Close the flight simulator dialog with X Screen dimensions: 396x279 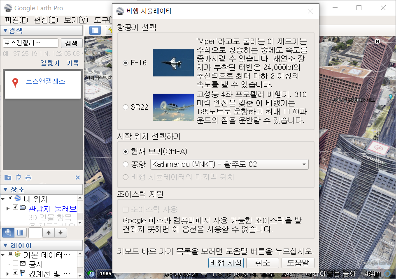(310, 11)
